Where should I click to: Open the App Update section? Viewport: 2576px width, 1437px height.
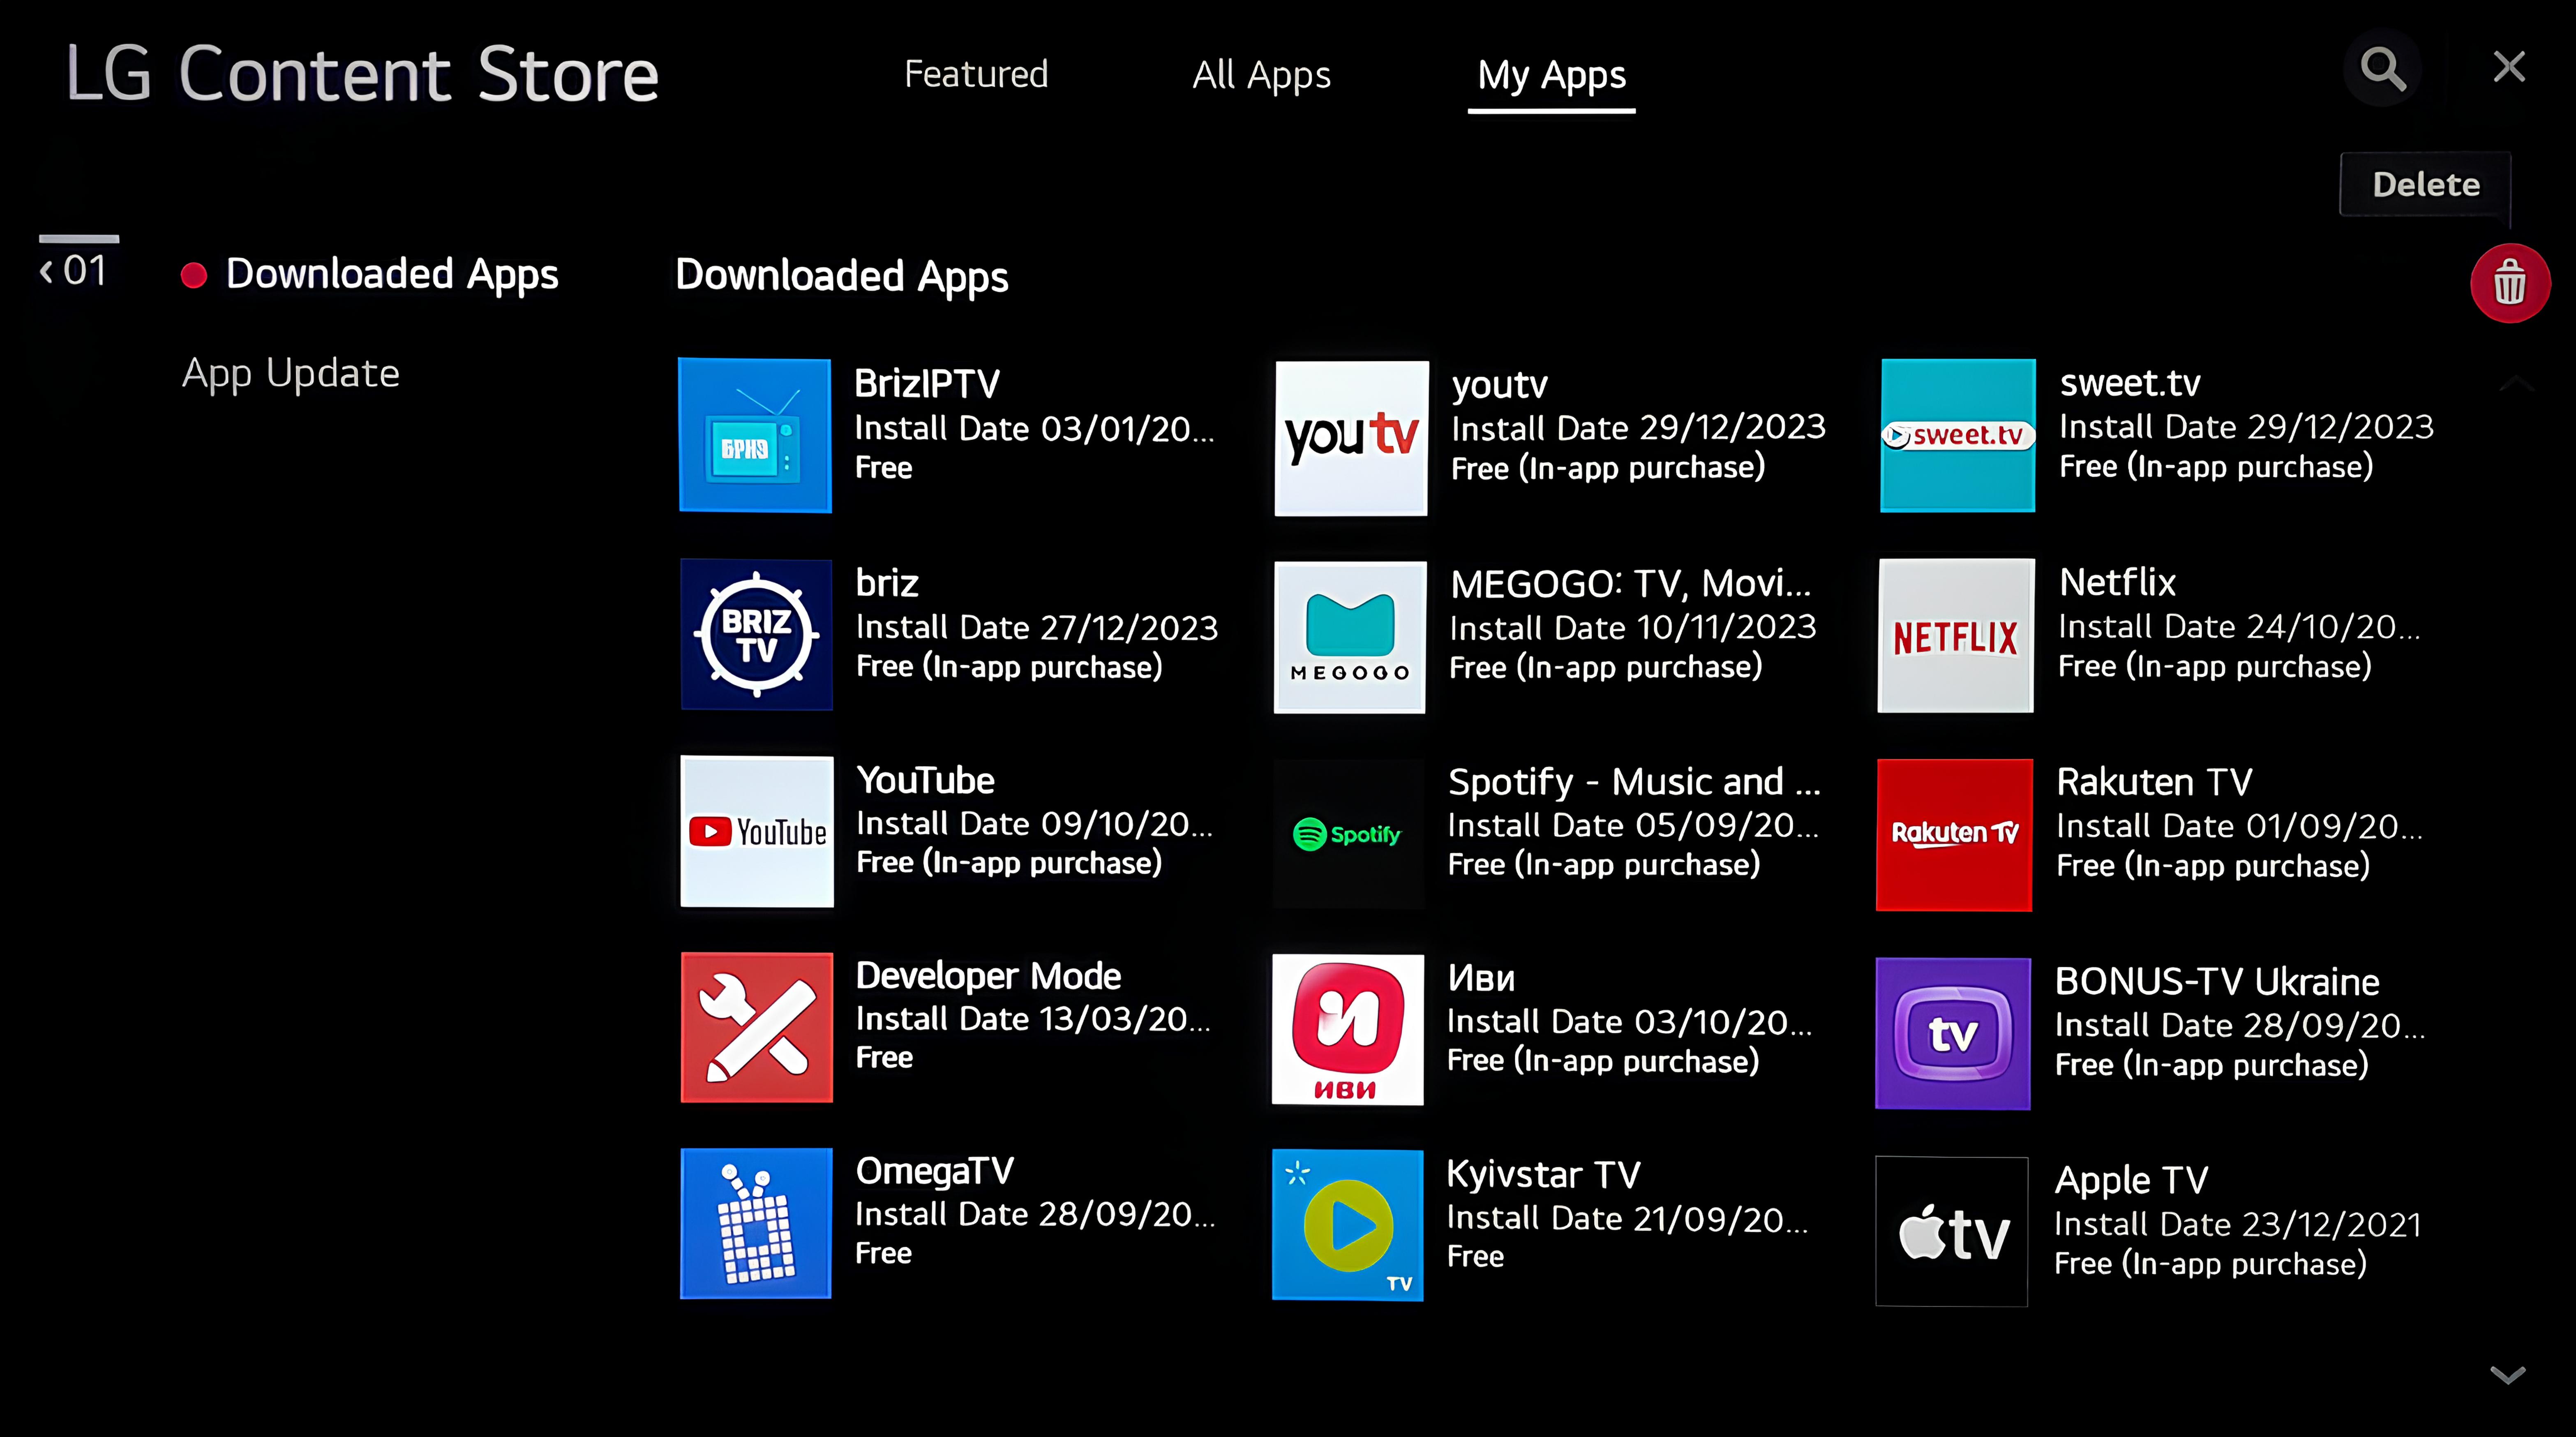(x=291, y=373)
